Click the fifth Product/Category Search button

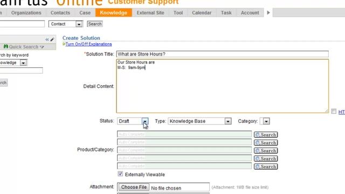(266, 167)
